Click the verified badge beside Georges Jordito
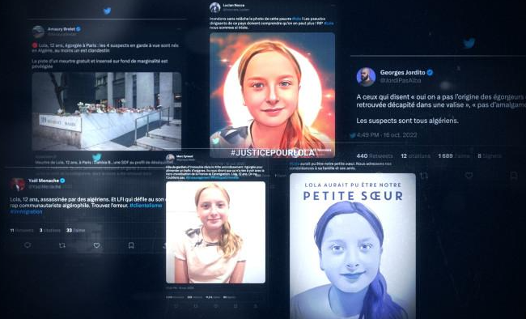526x319 pixels. pyautogui.click(x=430, y=72)
